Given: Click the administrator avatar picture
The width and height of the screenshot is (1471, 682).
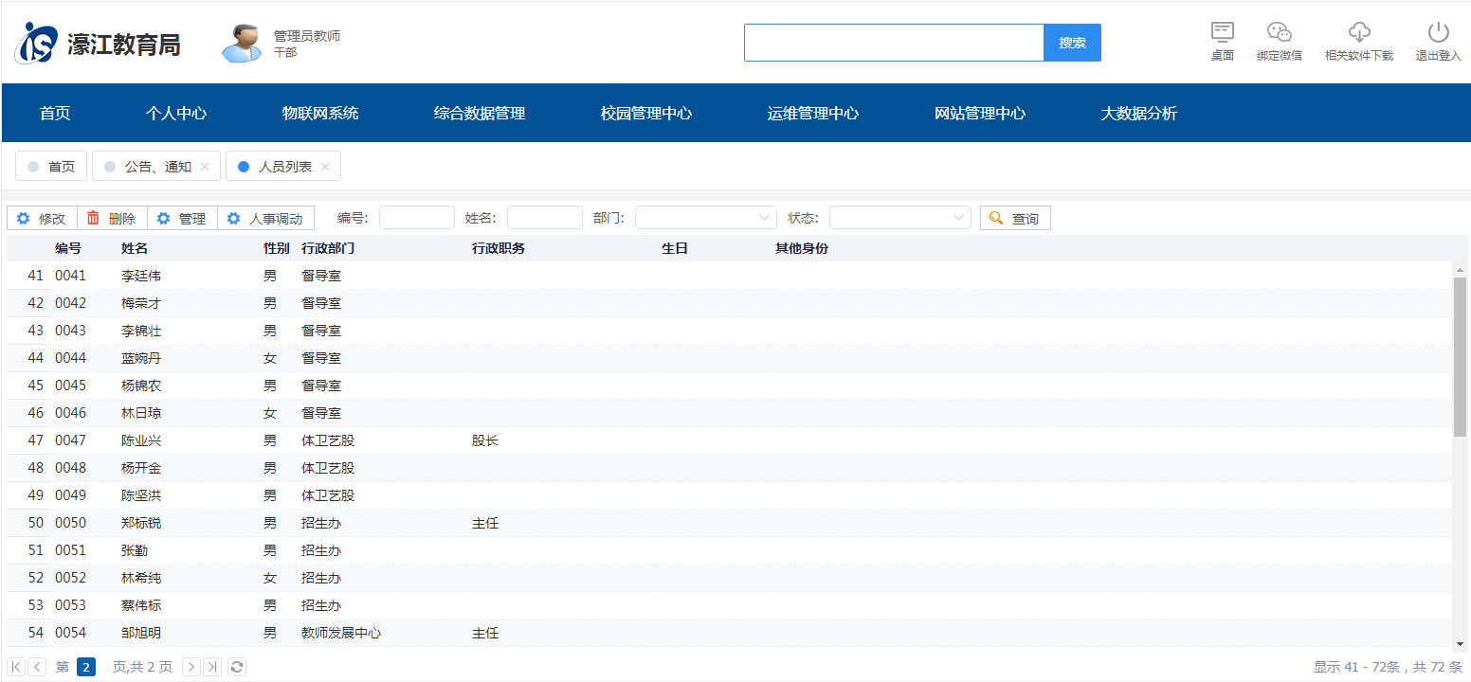Looking at the screenshot, I should (x=242, y=43).
